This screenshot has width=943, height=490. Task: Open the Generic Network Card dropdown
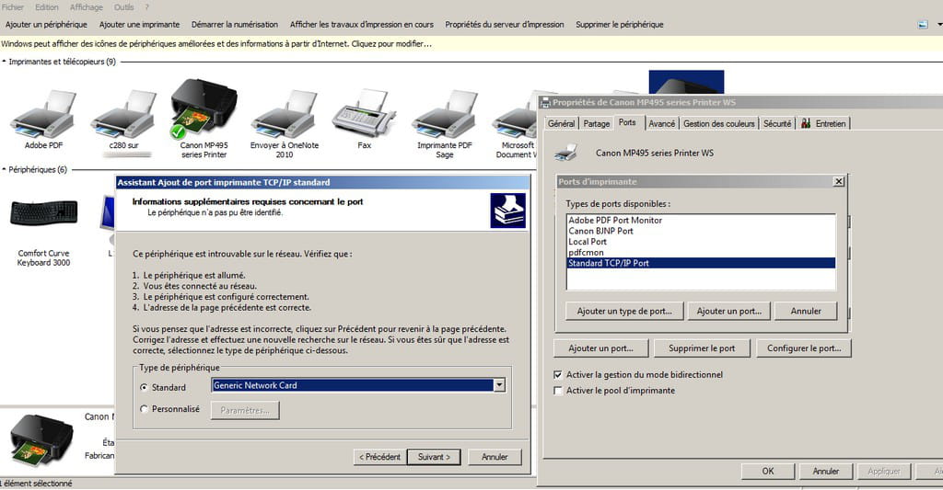(499, 385)
